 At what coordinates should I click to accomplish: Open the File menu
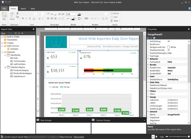pyautogui.click(x=4, y=8)
